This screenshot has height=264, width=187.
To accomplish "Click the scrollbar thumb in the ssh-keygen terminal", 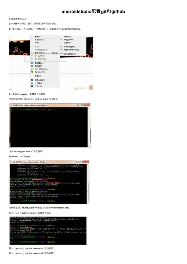I will (x=88, y=192).
